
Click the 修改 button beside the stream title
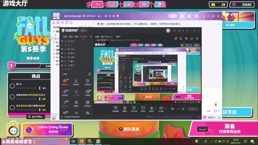coord(118,37)
